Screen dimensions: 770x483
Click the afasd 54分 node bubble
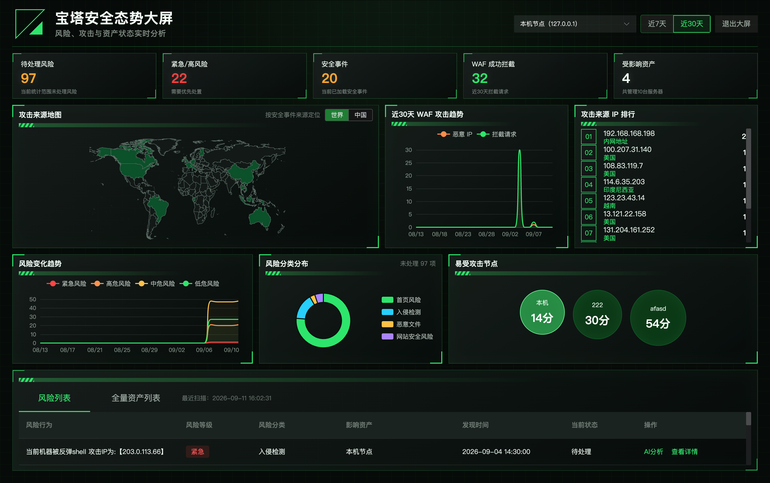[658, 318]
